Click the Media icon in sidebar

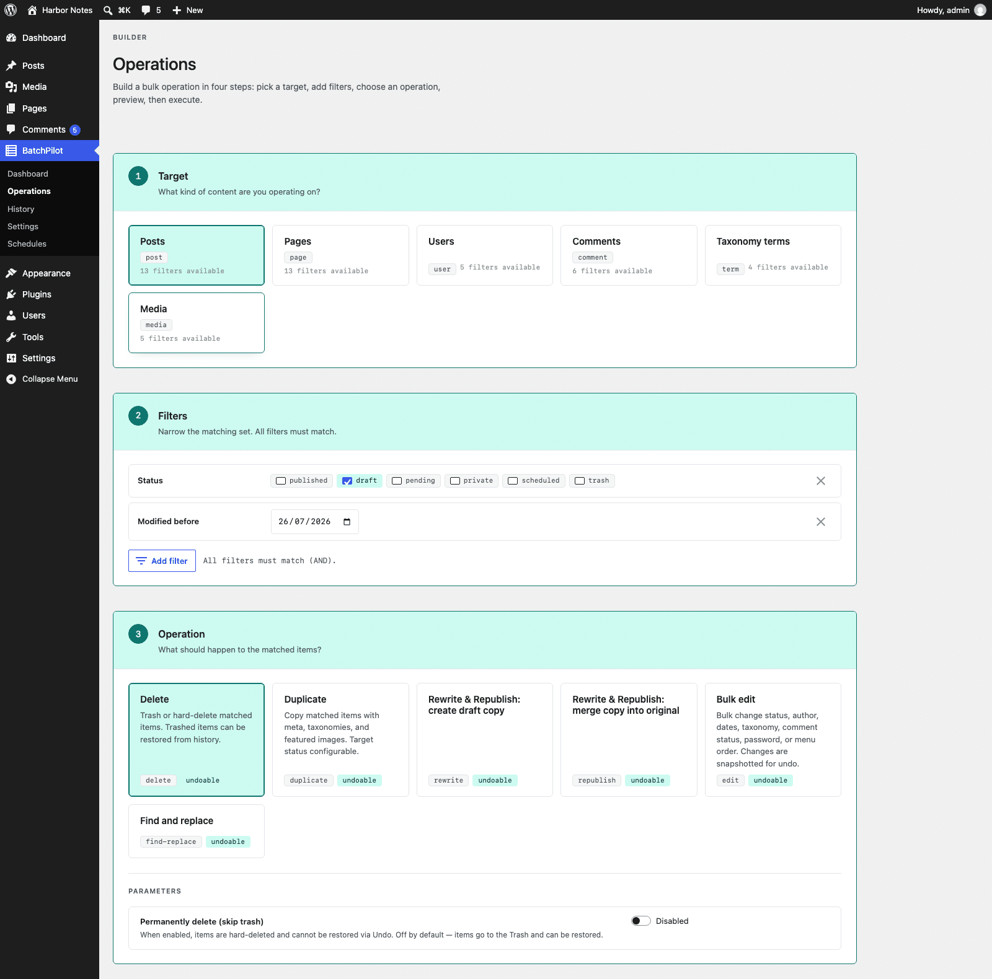pyautogui.click(x=11, y=87)
